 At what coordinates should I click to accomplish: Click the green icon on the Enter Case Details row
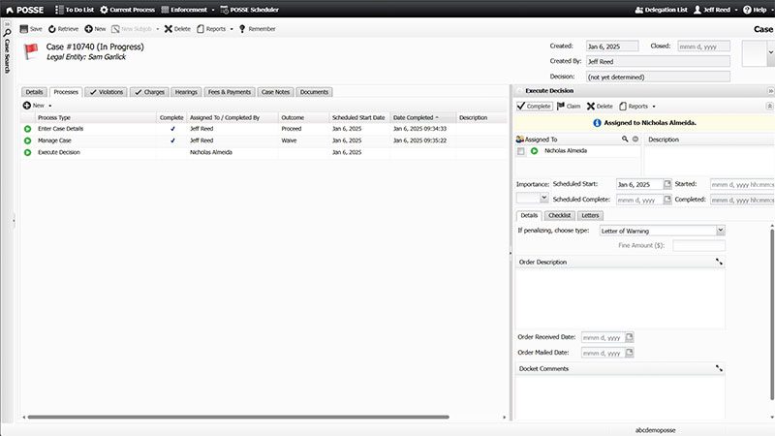(x=28, y=129)
